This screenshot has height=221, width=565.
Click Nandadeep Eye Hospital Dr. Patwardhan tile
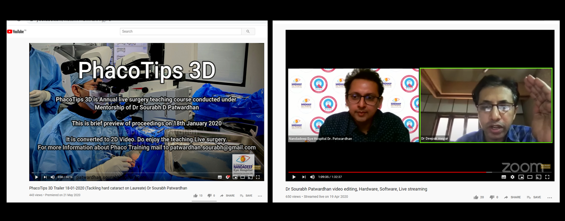[x=353, y=105]
